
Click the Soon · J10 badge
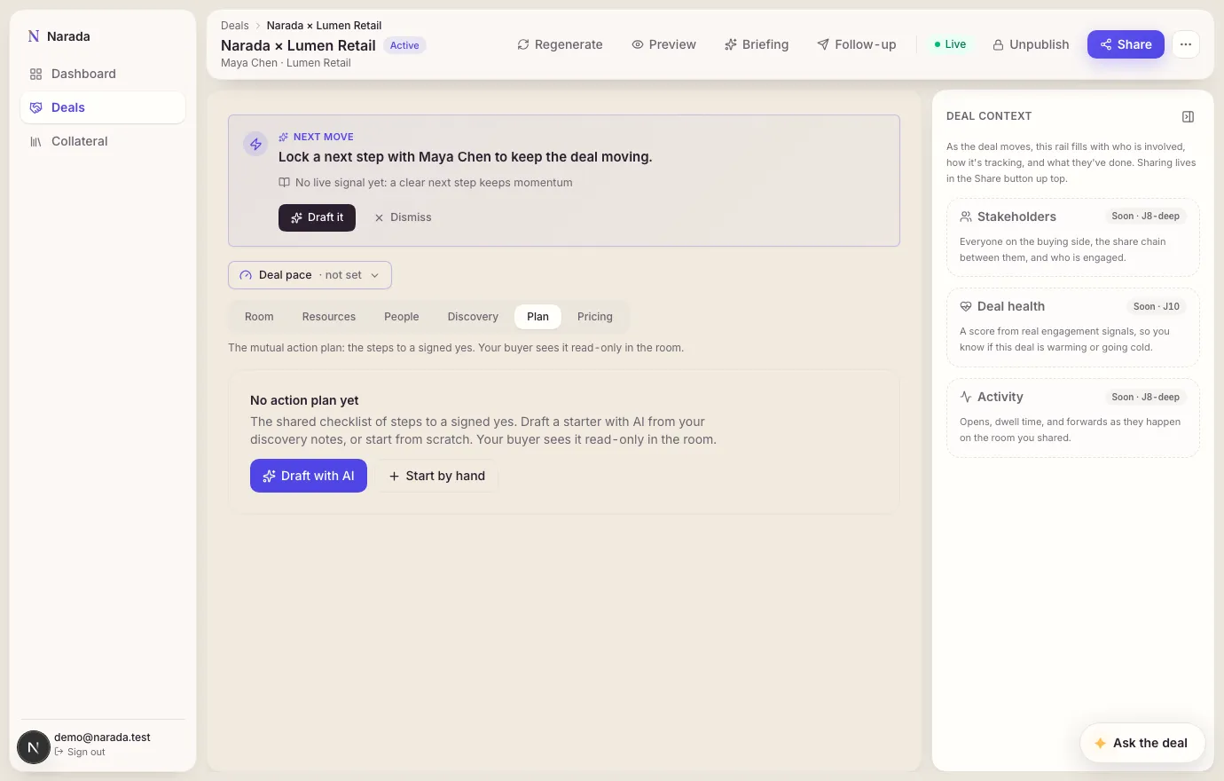(x=1157, y=306)
